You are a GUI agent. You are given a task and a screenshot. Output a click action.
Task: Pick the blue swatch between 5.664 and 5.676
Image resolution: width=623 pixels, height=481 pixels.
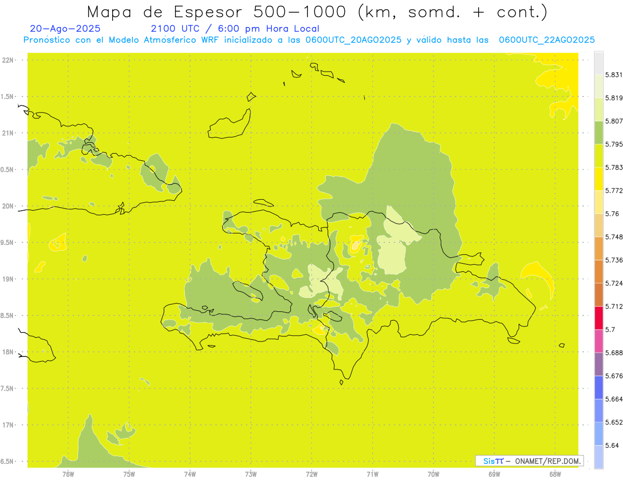599,388
